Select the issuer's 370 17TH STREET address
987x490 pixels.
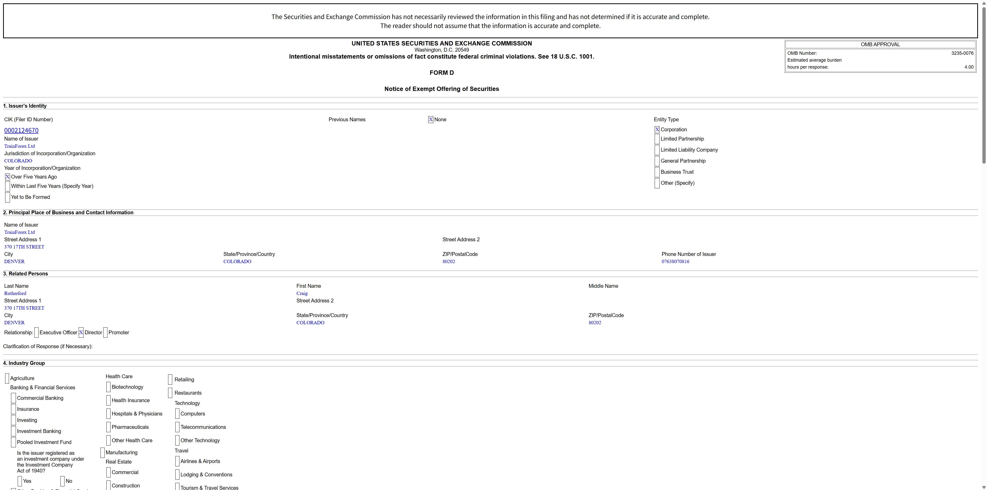click(x=24, y=247)
